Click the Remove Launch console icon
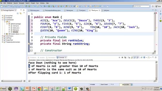 (122, 57)
